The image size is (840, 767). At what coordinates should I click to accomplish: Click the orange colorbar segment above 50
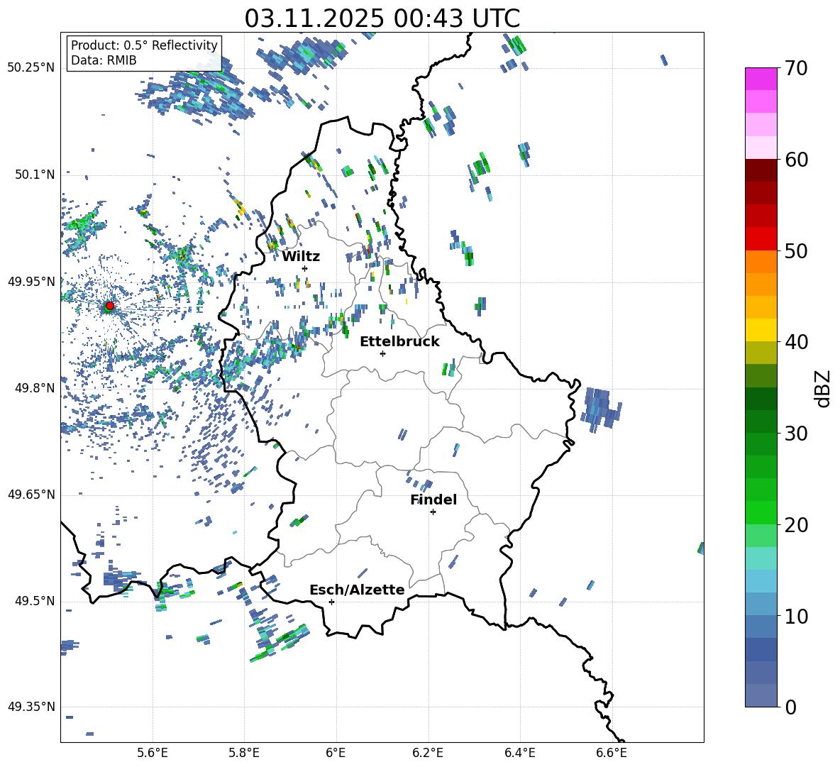(761, 261)
